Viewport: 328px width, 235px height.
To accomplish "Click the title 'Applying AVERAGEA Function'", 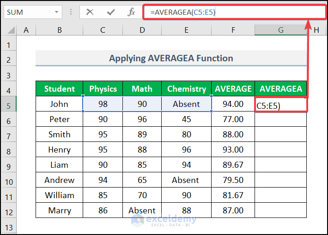I will click(x=171, y=58).
